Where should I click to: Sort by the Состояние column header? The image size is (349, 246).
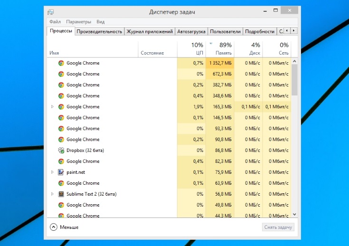(x=158, y=49)
